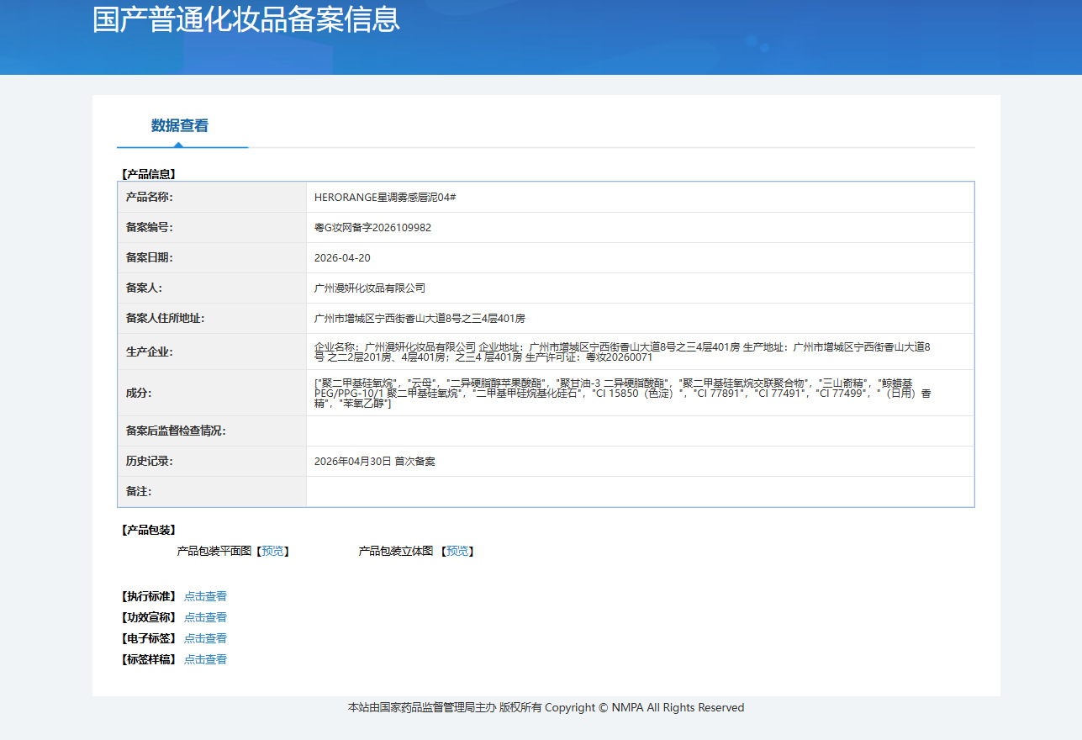1082x740 pixels.
Task: Click the 产品包装立体图 label
Action: tap(396, 552)
